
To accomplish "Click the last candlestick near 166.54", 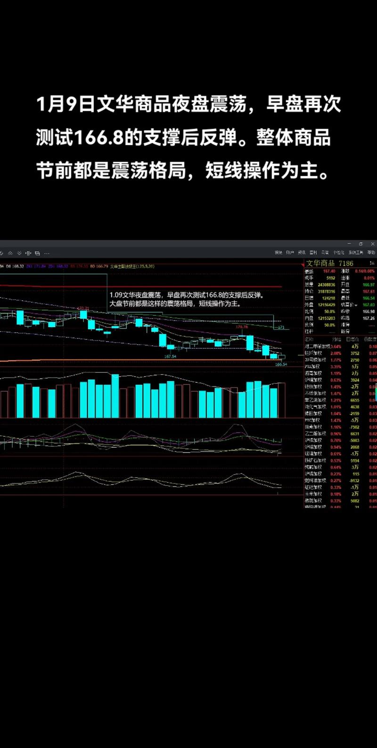I will [282, 357].
